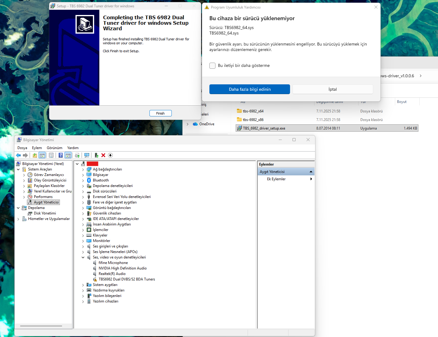
Task: Collapse the Aygıt Yöneticisi section in Eylemler pane
Action: 311,172
